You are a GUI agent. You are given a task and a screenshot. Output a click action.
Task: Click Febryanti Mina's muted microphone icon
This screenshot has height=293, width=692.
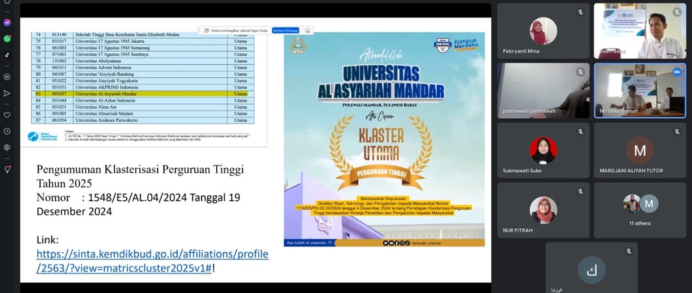coord(580,12)
